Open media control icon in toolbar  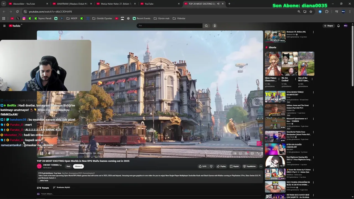[337, 12]
